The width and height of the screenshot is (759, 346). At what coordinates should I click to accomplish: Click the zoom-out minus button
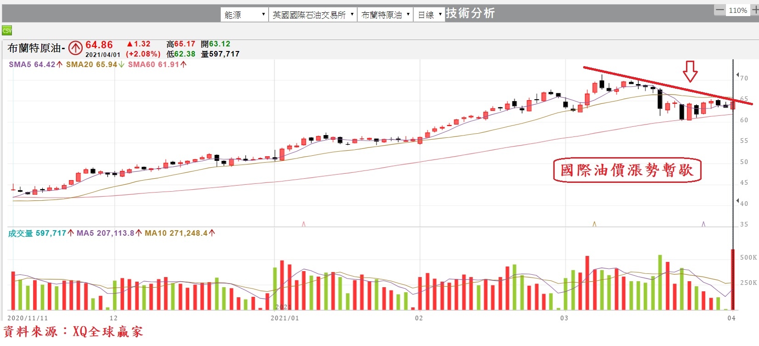(x=720, y=10)
